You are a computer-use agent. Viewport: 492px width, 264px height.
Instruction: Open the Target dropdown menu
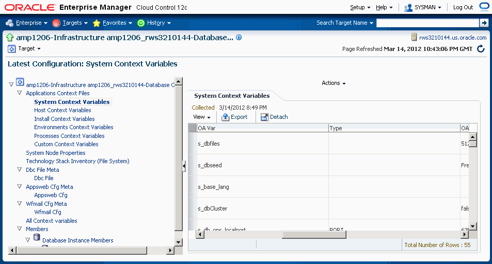click(29, 49)
